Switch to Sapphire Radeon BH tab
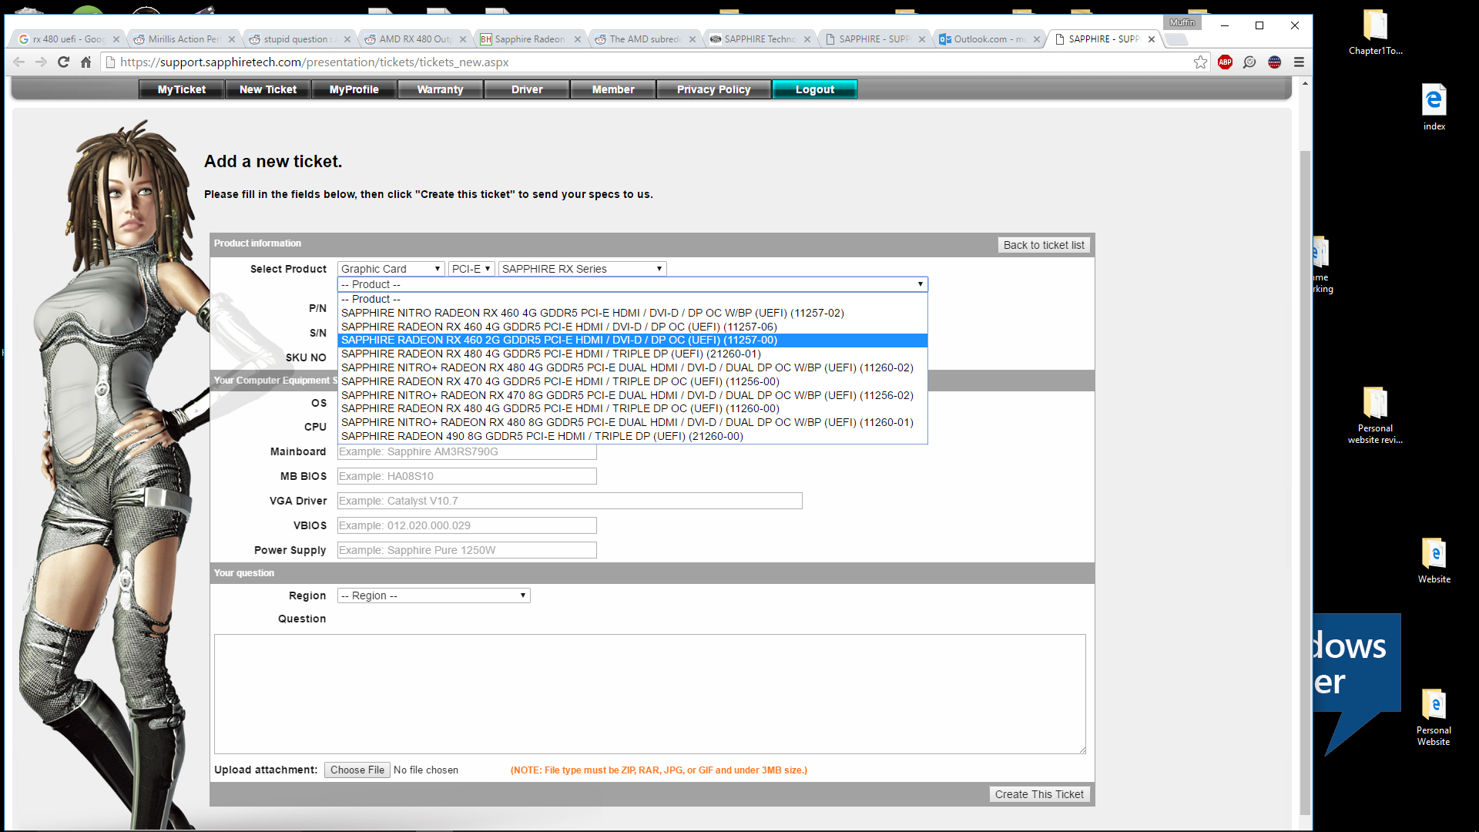The image size is (1479, 832). tap(529, 39)
